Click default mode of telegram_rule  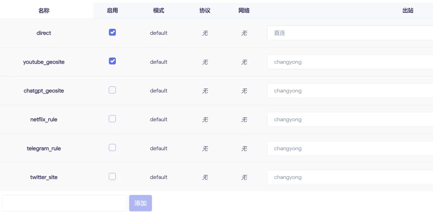pyautogui.click(x=159, y=148)
